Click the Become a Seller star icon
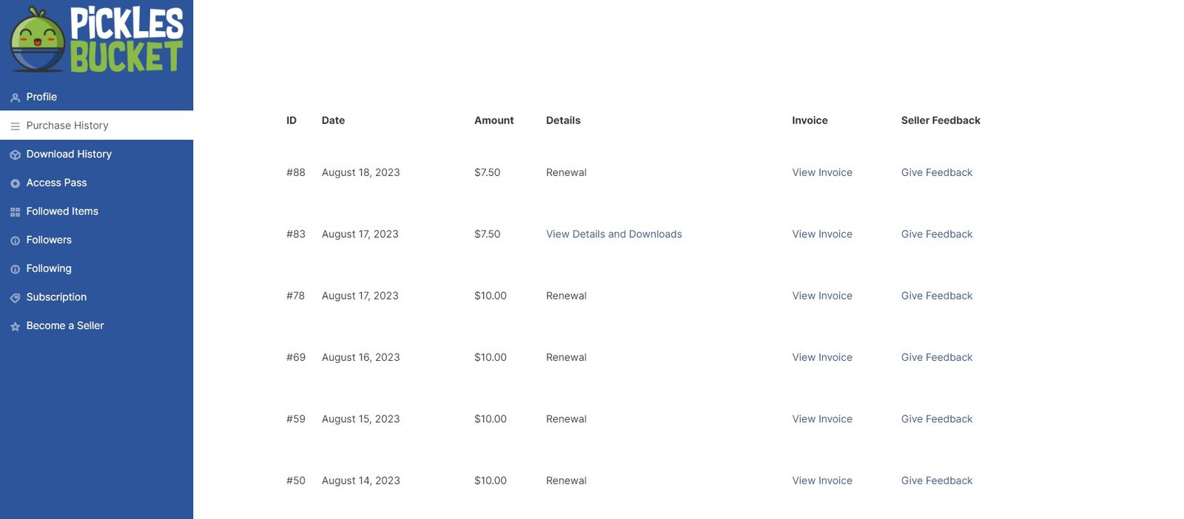This screenshot has height=519, width=1184. [15, 327]
